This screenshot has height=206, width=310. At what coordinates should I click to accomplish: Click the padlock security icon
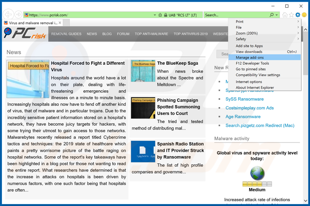(x=166, y=15)
